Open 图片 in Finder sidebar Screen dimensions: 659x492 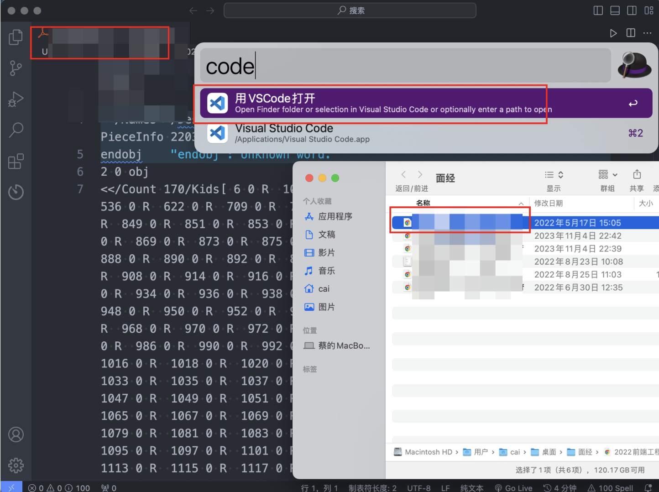(320, 307)
